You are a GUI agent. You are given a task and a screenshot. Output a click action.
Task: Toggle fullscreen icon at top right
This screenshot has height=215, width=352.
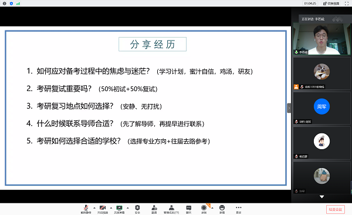pos(347,4)
